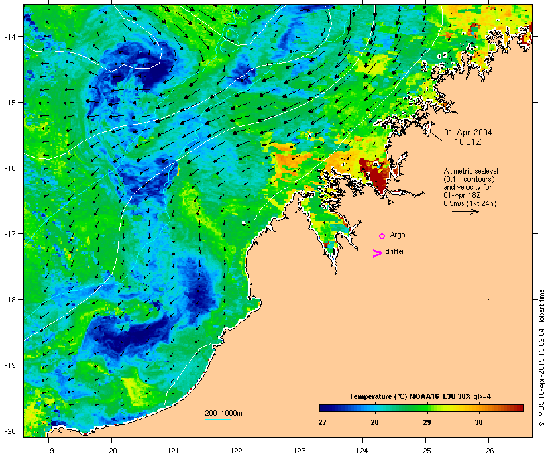The height and width of the screenshot is (456, 550).
Task: Click the 'and velocity for' text
Action: click(x=467, y=187)
